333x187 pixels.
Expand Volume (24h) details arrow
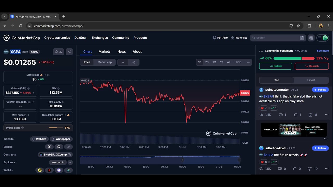tap(33, 93)
